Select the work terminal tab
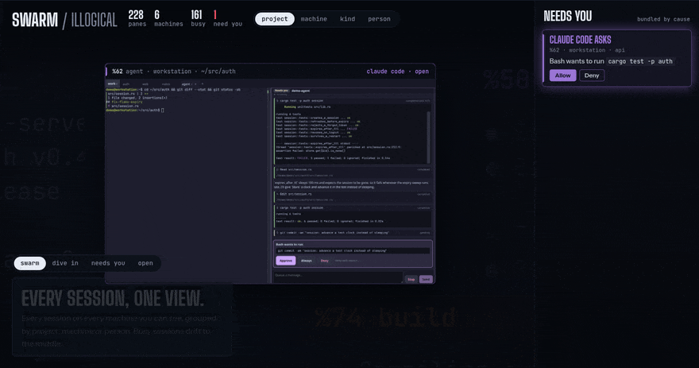Viewport: 699px width, 368px height. click(x=111, y=84)
